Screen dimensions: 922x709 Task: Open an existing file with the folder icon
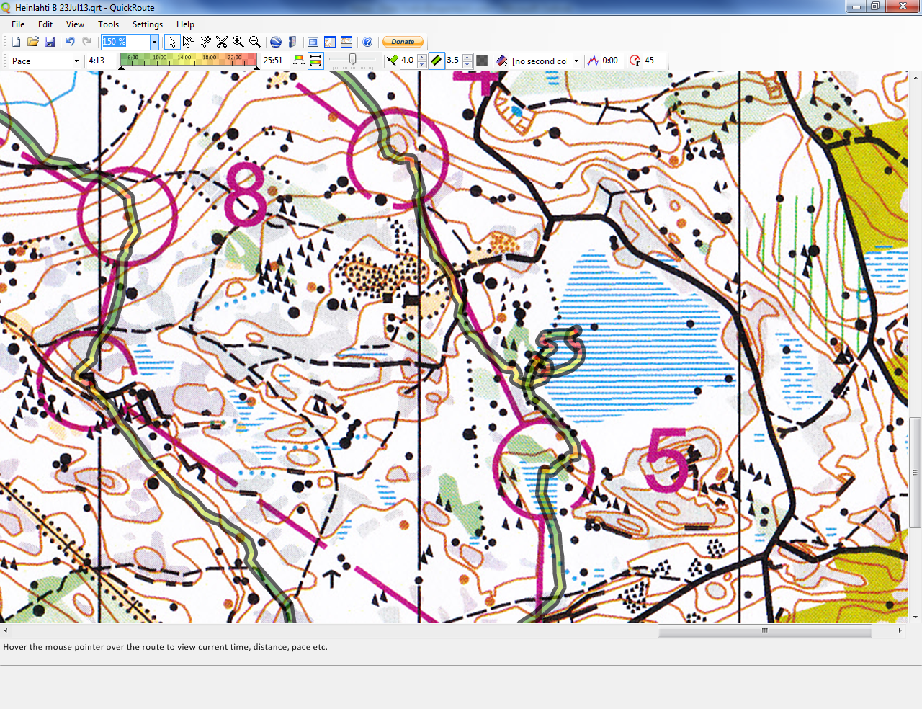point(32,42)
